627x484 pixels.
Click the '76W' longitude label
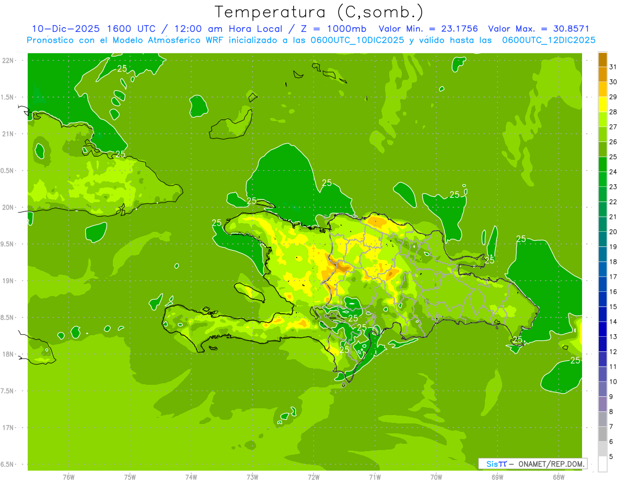pyautogui.click(x=68, y=477)
